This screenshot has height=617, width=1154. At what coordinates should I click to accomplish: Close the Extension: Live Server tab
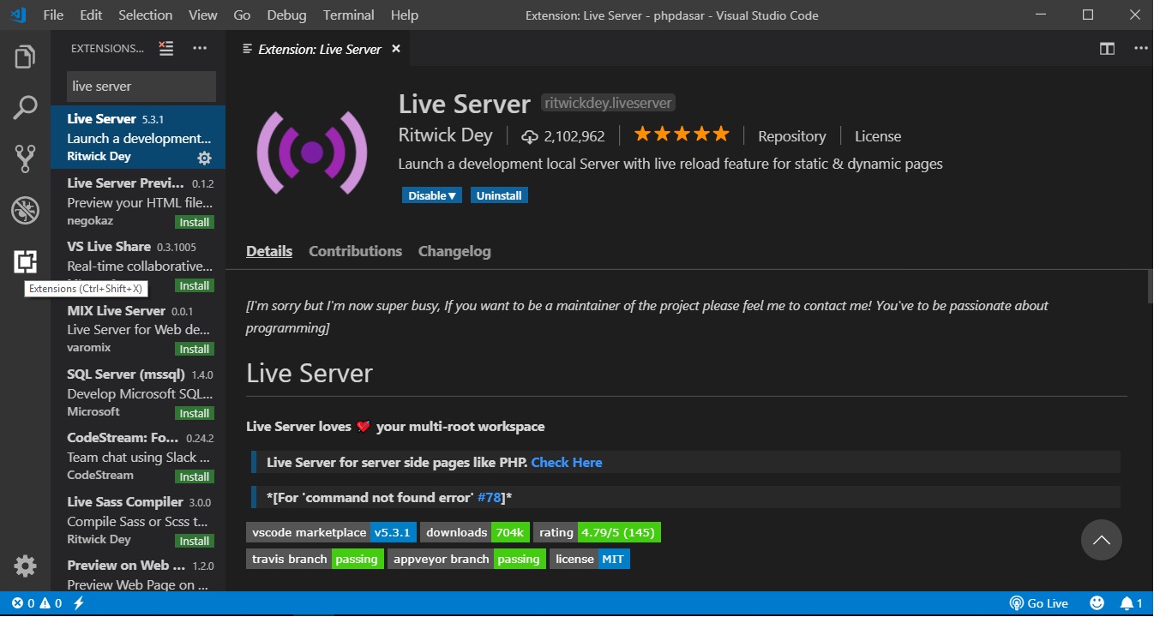[x=396, y=49]
